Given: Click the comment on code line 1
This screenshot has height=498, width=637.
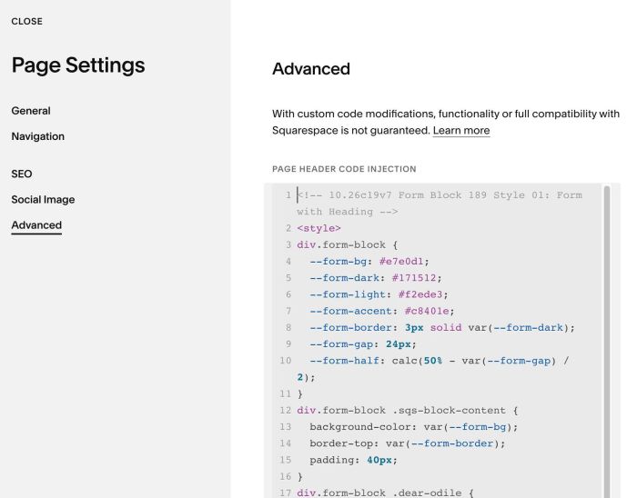Looking at the screenshot, I should click(x=440, y=204).
